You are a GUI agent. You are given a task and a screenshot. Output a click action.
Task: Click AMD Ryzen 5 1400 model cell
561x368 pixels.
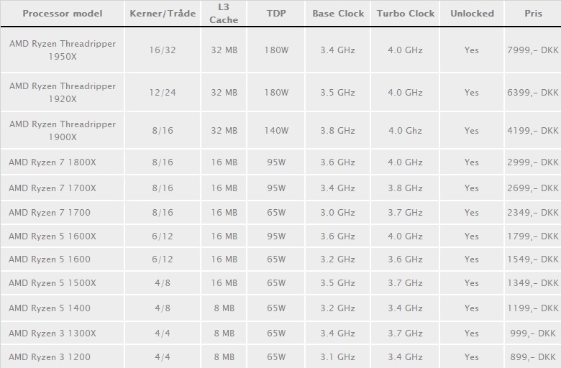63,308
